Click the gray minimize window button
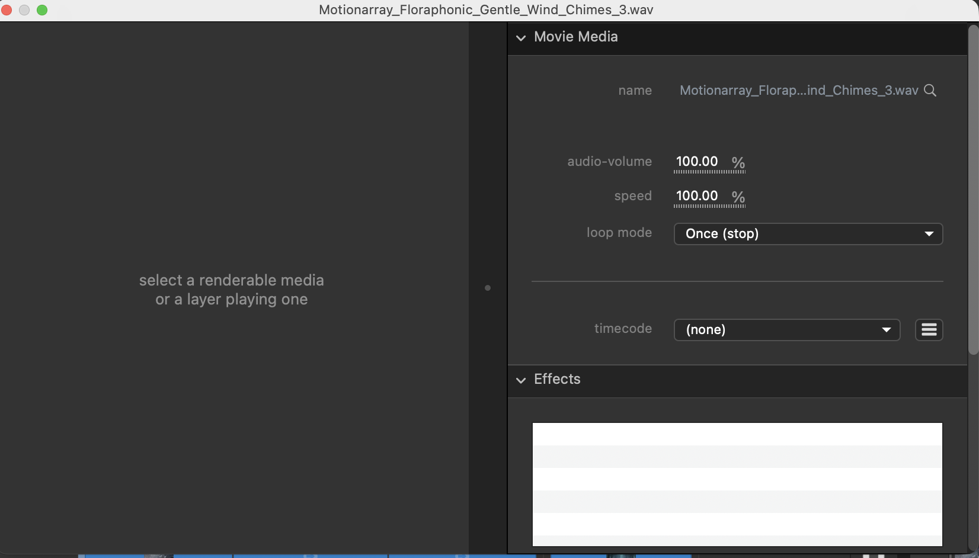The height and width of the screenshot is (558, 979). (24, 10)
